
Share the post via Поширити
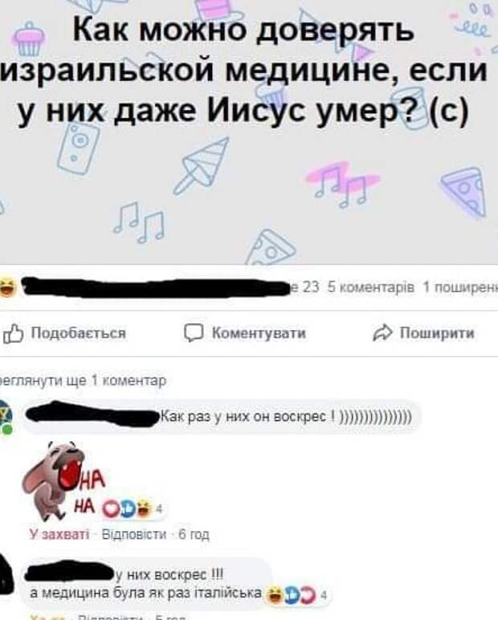pos(423,333)
